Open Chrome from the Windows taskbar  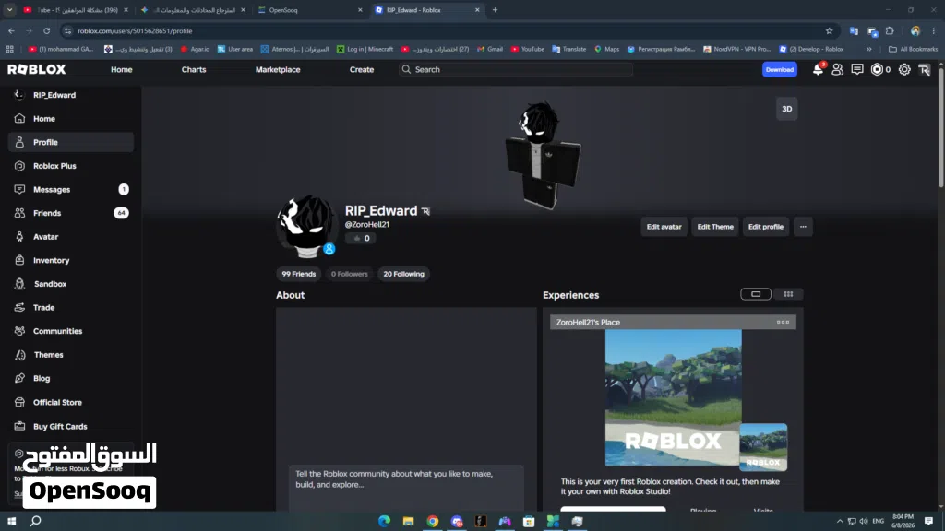[x=433, y=522]
